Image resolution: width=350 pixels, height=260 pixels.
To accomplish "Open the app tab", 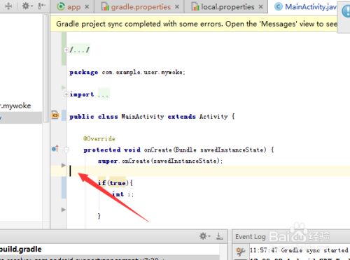I will point(69,7).
